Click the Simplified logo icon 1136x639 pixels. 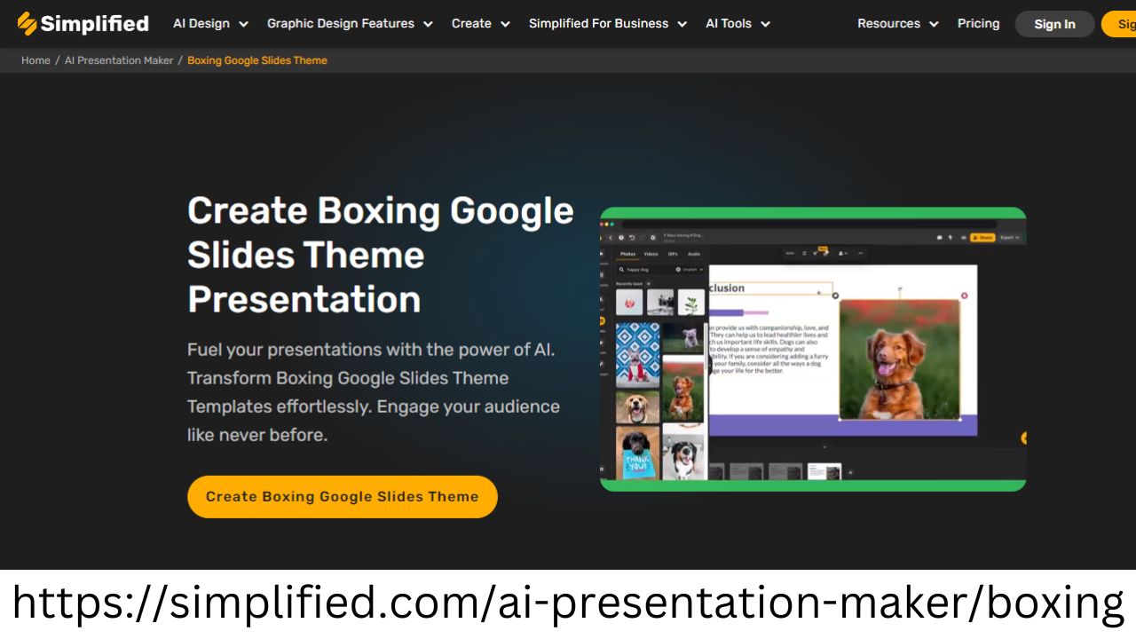(x=27, y=23)
